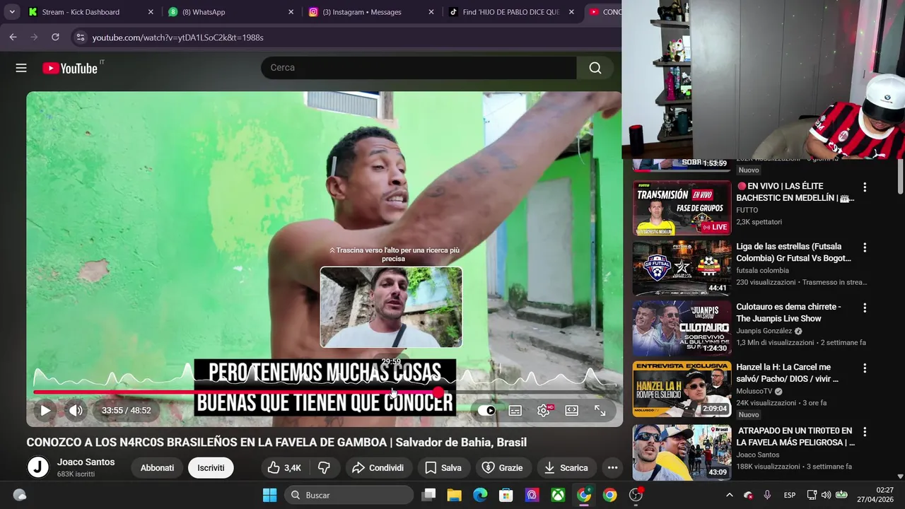Screen dimensions: 905x509
Task: Like the video with 3,4K likes
Action: point(284,467)
